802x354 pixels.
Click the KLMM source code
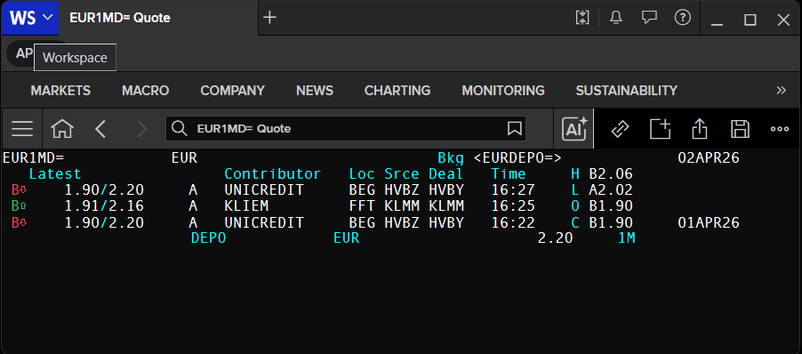coord(402,206)
